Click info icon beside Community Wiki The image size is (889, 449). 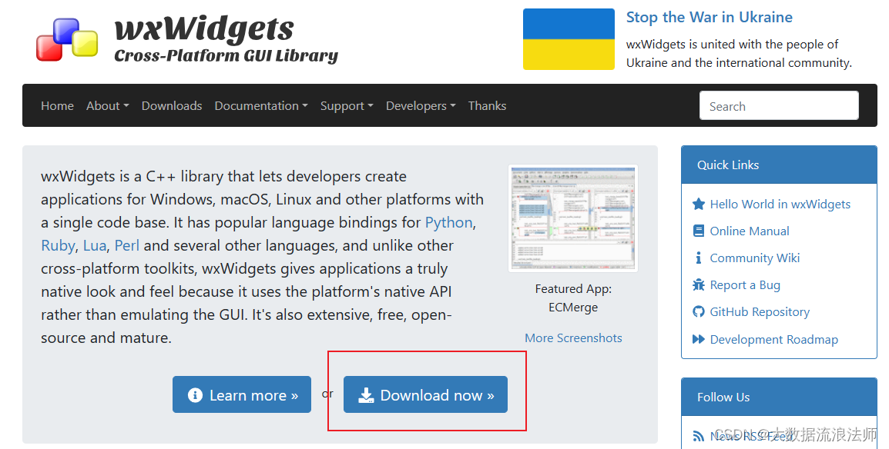tap(699, 258)
